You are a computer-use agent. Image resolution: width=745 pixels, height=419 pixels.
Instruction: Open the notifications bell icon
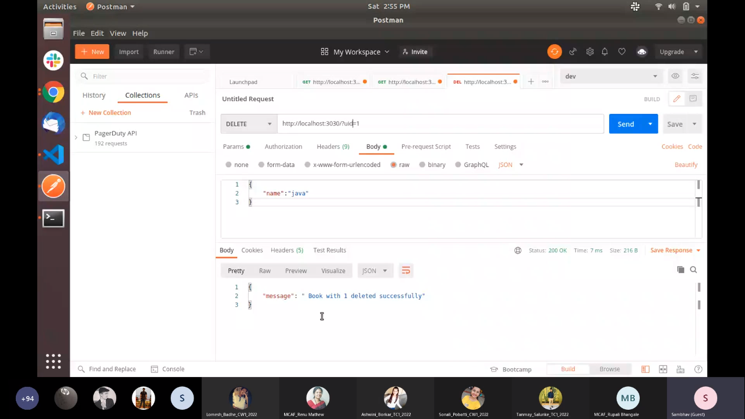click(x=605, y=52)
